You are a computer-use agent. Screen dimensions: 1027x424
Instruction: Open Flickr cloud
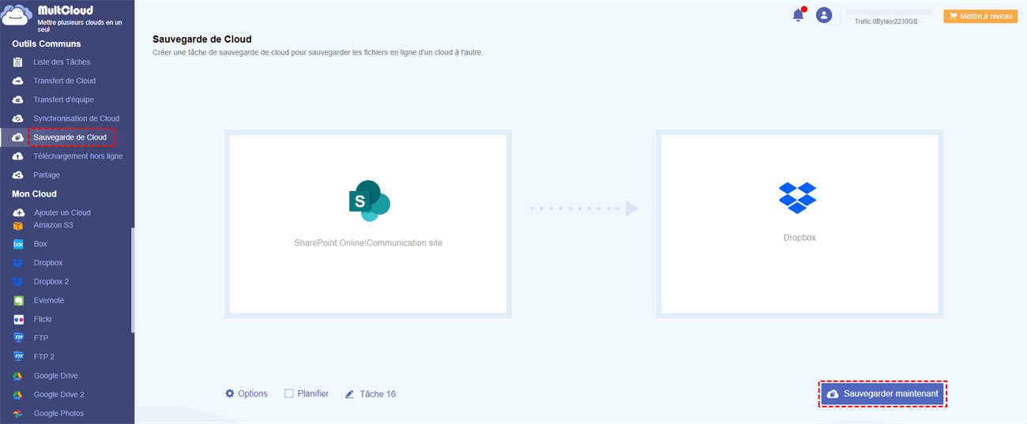point(43,320)
